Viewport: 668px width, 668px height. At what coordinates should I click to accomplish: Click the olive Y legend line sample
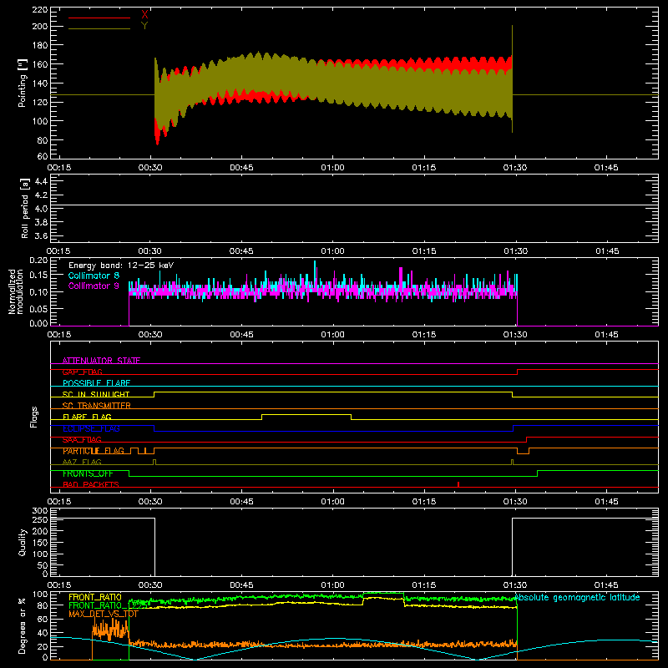point(99,28)
